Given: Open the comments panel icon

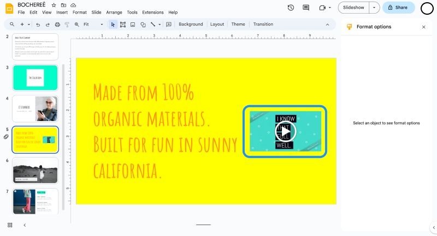Looking at the screenshot, I should (306, 8).
